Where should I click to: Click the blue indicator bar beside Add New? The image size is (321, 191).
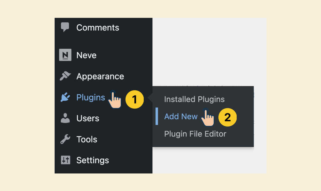[157, 116]
